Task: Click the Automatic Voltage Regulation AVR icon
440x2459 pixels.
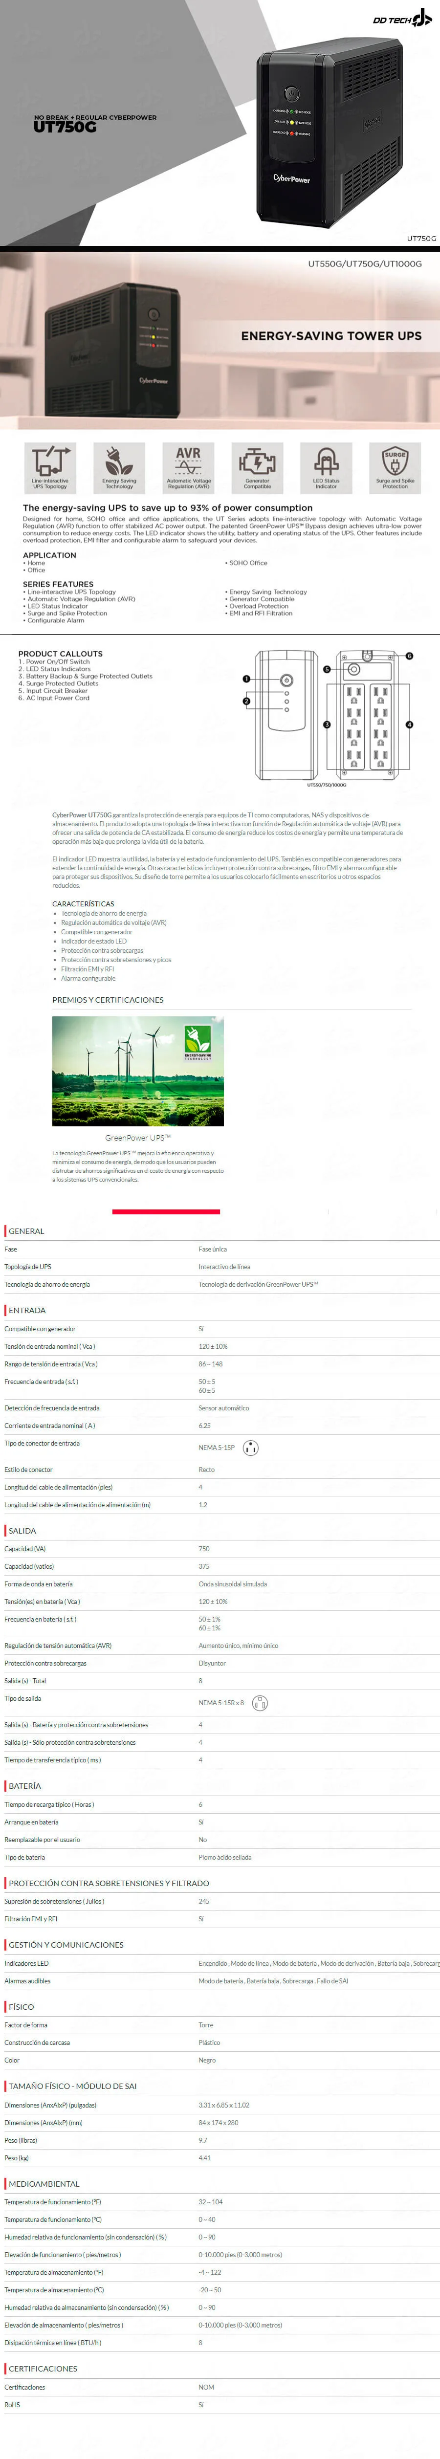Action: coord(188,468)
